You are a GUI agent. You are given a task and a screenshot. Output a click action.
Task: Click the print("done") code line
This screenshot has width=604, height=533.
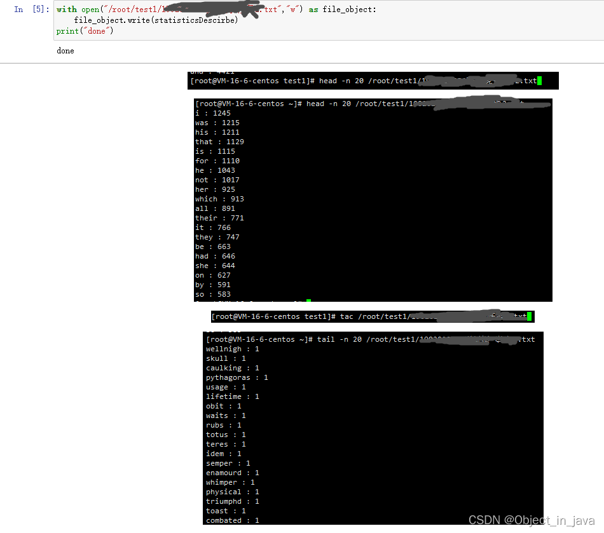(x=85, y=30)
